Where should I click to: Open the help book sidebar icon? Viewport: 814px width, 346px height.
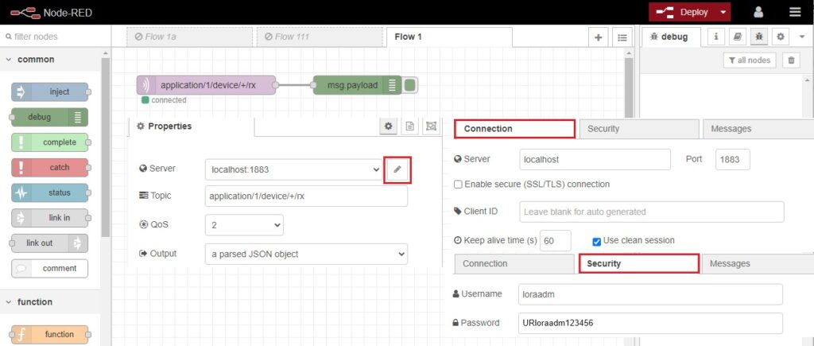[737, 37]
